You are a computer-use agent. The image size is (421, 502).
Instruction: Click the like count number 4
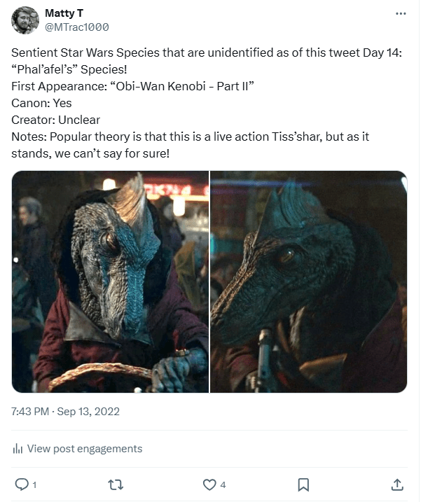pos(223,484)
